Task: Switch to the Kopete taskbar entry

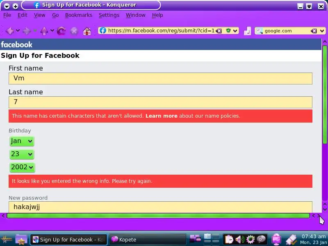Action: [148, 239]
